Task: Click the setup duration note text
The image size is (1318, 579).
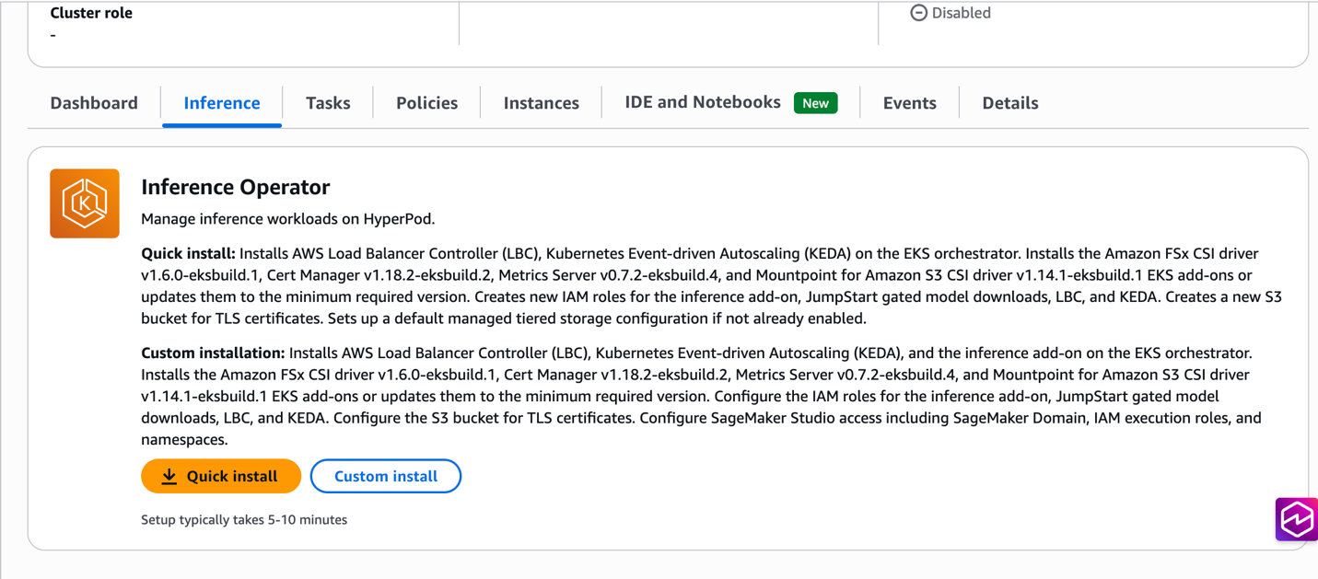Action: tap(243, 519)
